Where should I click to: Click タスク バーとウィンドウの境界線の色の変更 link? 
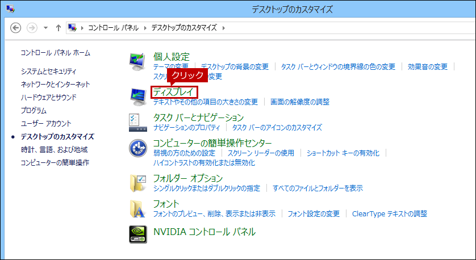click(338, 67)
